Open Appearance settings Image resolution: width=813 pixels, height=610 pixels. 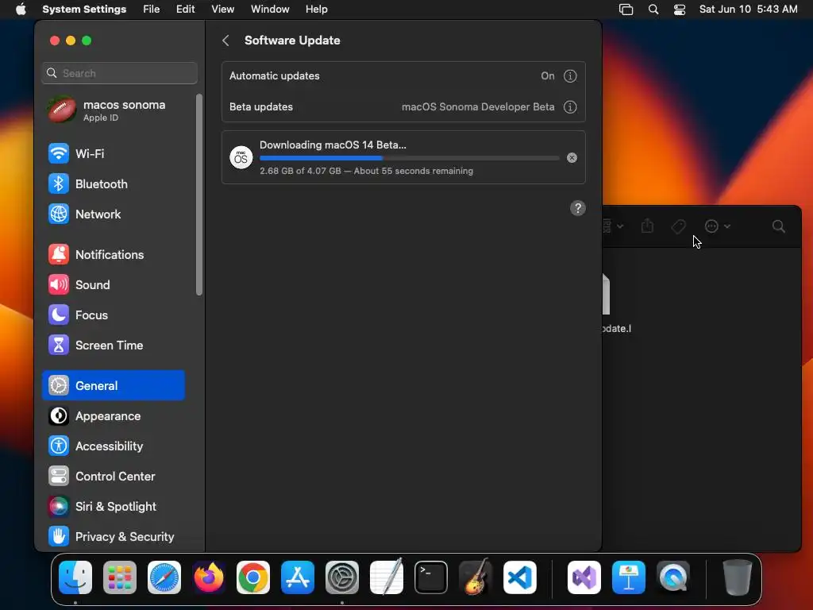point(113,416)
